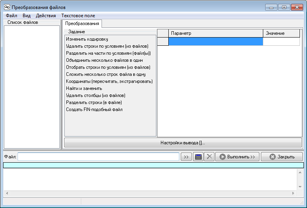
Task: Click the >> browse file button
Action: [x=186, y=157]
